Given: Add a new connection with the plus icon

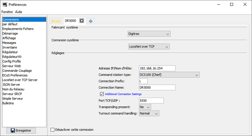Looking at the screenshot, I should pos(91,21).
